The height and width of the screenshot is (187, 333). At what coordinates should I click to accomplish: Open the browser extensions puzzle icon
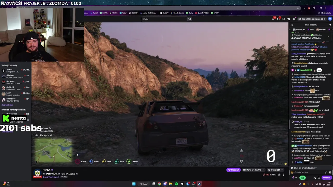[314, 8]
